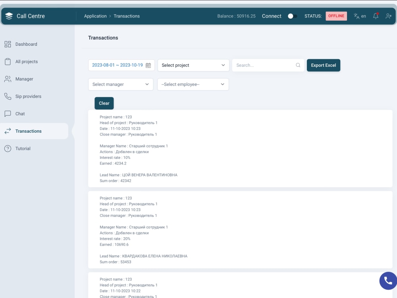Click the All projects clipboard icon
Screen dimensions: 397x298
pos(8,62)
